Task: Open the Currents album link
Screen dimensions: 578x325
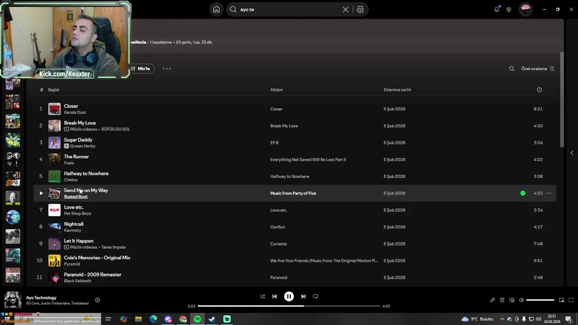Action: click(278, 244)
